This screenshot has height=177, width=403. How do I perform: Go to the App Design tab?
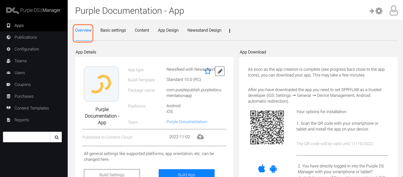coord(168,30)
